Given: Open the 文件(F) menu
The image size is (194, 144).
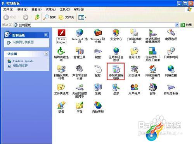Looking at the screenshot, I should pyautogui.click(x=8, y=10).
